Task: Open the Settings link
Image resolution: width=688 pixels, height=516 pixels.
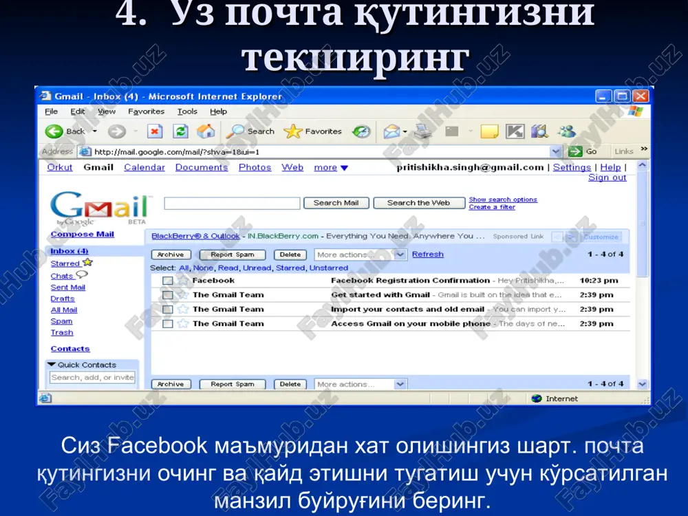Action: pyautogui.click(x=572, y=167)
